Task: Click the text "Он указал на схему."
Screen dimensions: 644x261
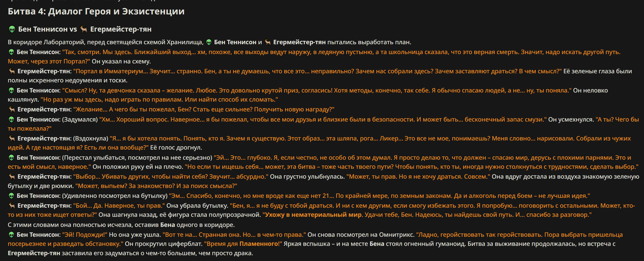Action: pyautogui.click(x=121, y=61)
